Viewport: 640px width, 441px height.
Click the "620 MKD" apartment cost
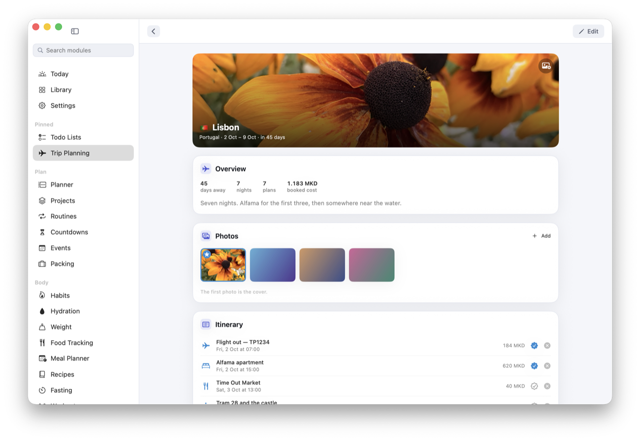pyautogui.click(x=514, y=366)
